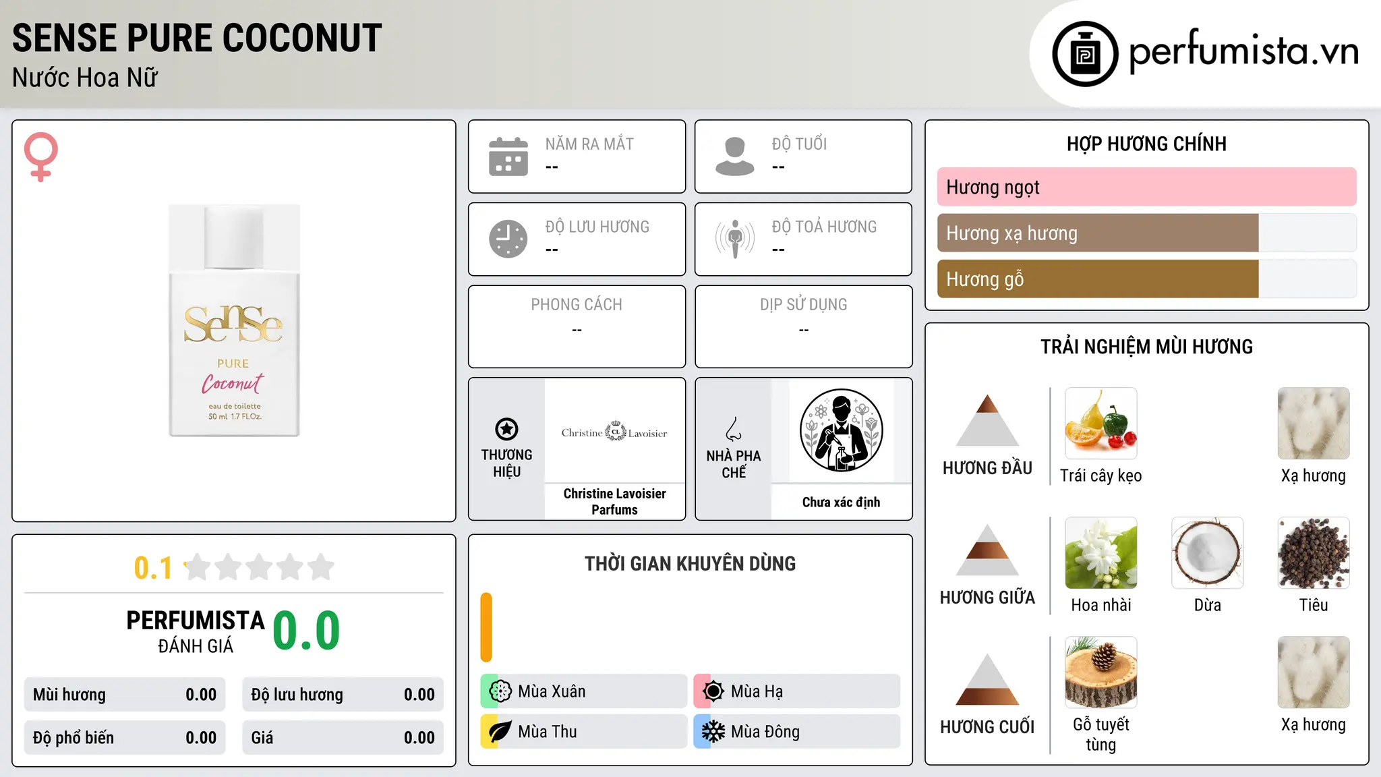Select the Tiêu pepper note image
Image resolution: width=1381 pixels, height=777 pixels.
[x=1314, y=553]
